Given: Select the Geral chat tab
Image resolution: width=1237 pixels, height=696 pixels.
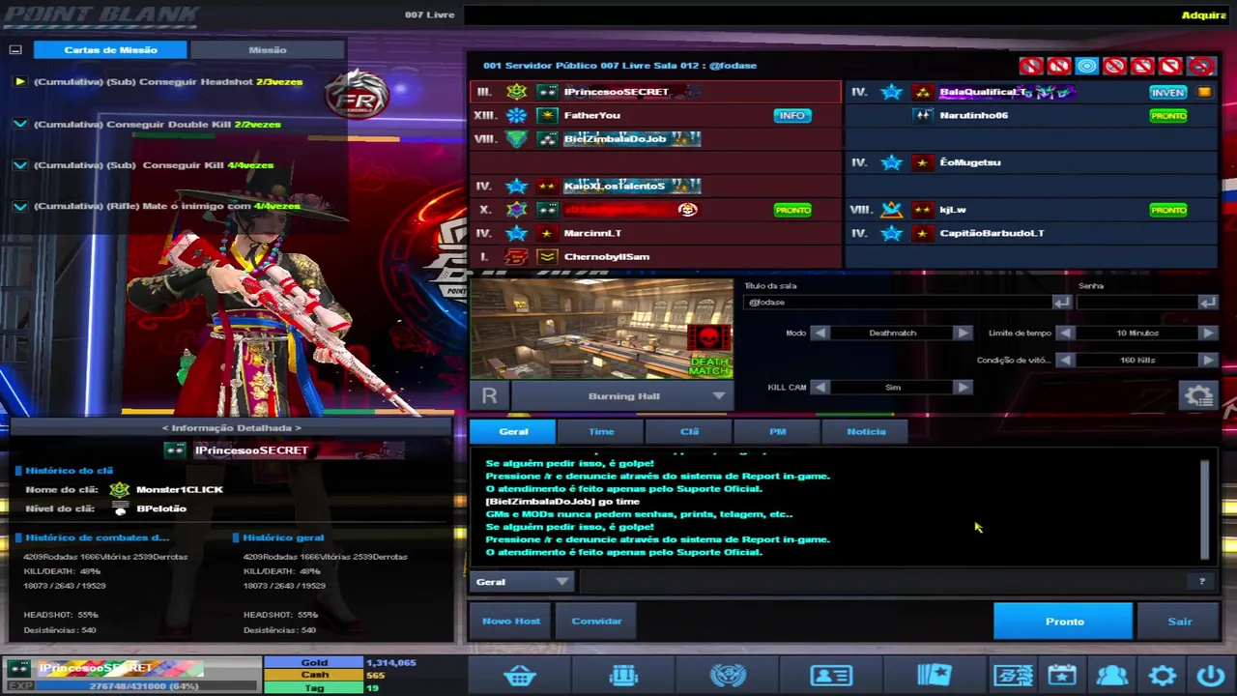Looking at the screenshot, I should [x=513, y=431].
